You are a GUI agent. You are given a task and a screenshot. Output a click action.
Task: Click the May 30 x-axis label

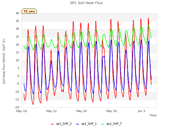111,111
